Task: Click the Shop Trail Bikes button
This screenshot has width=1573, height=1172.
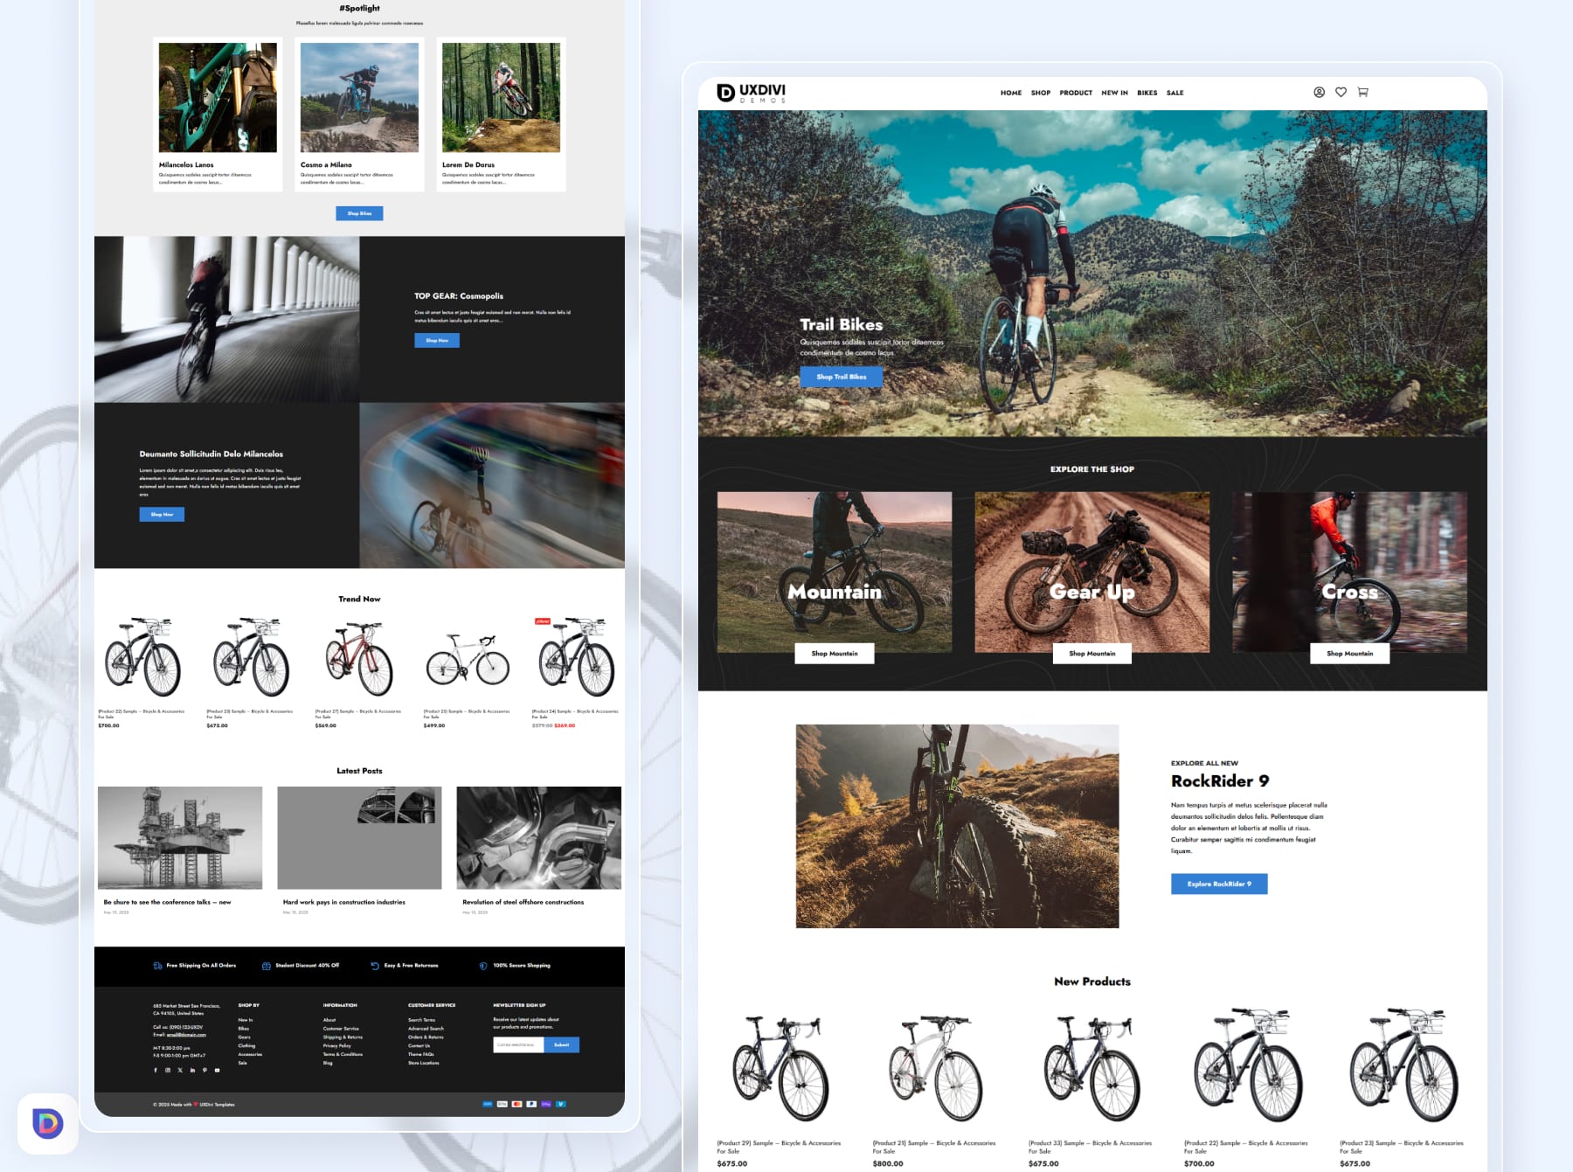Action: 841,377
